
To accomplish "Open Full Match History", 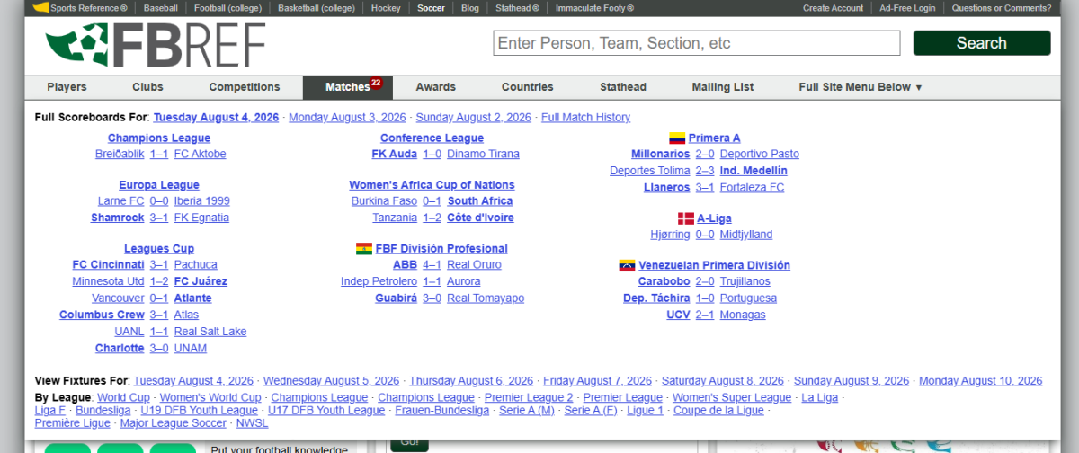I will tap(585, 118).
